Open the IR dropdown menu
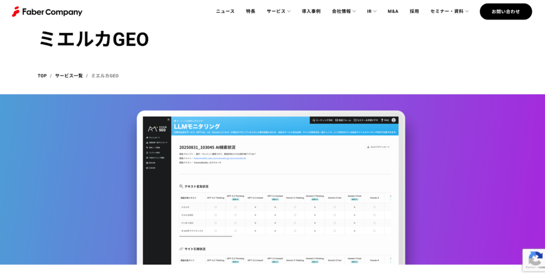This screenshot has height=274, width=545. tap(371, 11)
